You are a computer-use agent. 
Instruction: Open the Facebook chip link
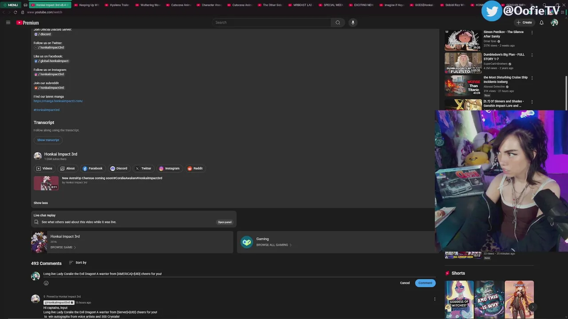[93, 168]
